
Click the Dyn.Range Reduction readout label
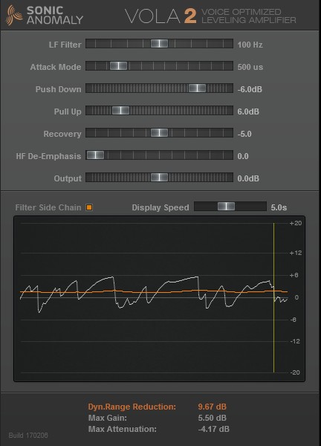(132, 407)
